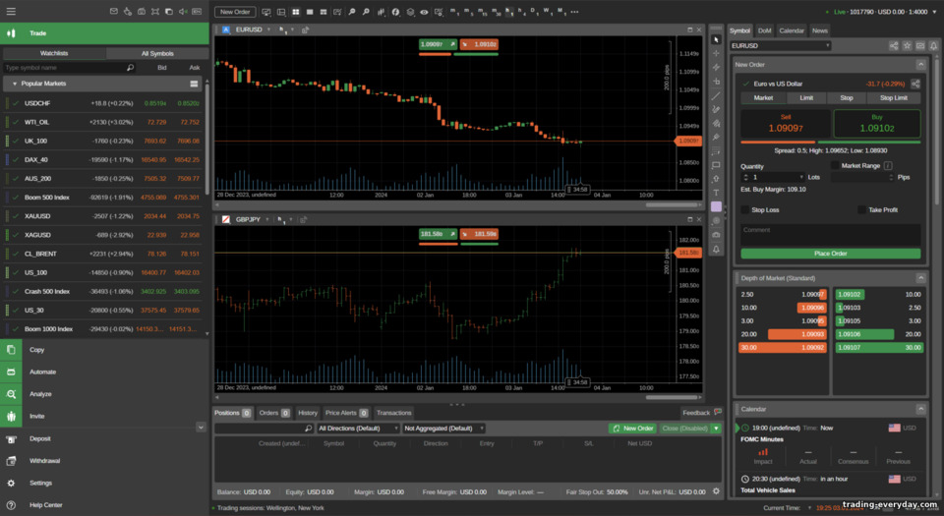
Task: Select the D1 timeframe button in the toolbar
Action: tap(533, 12)
